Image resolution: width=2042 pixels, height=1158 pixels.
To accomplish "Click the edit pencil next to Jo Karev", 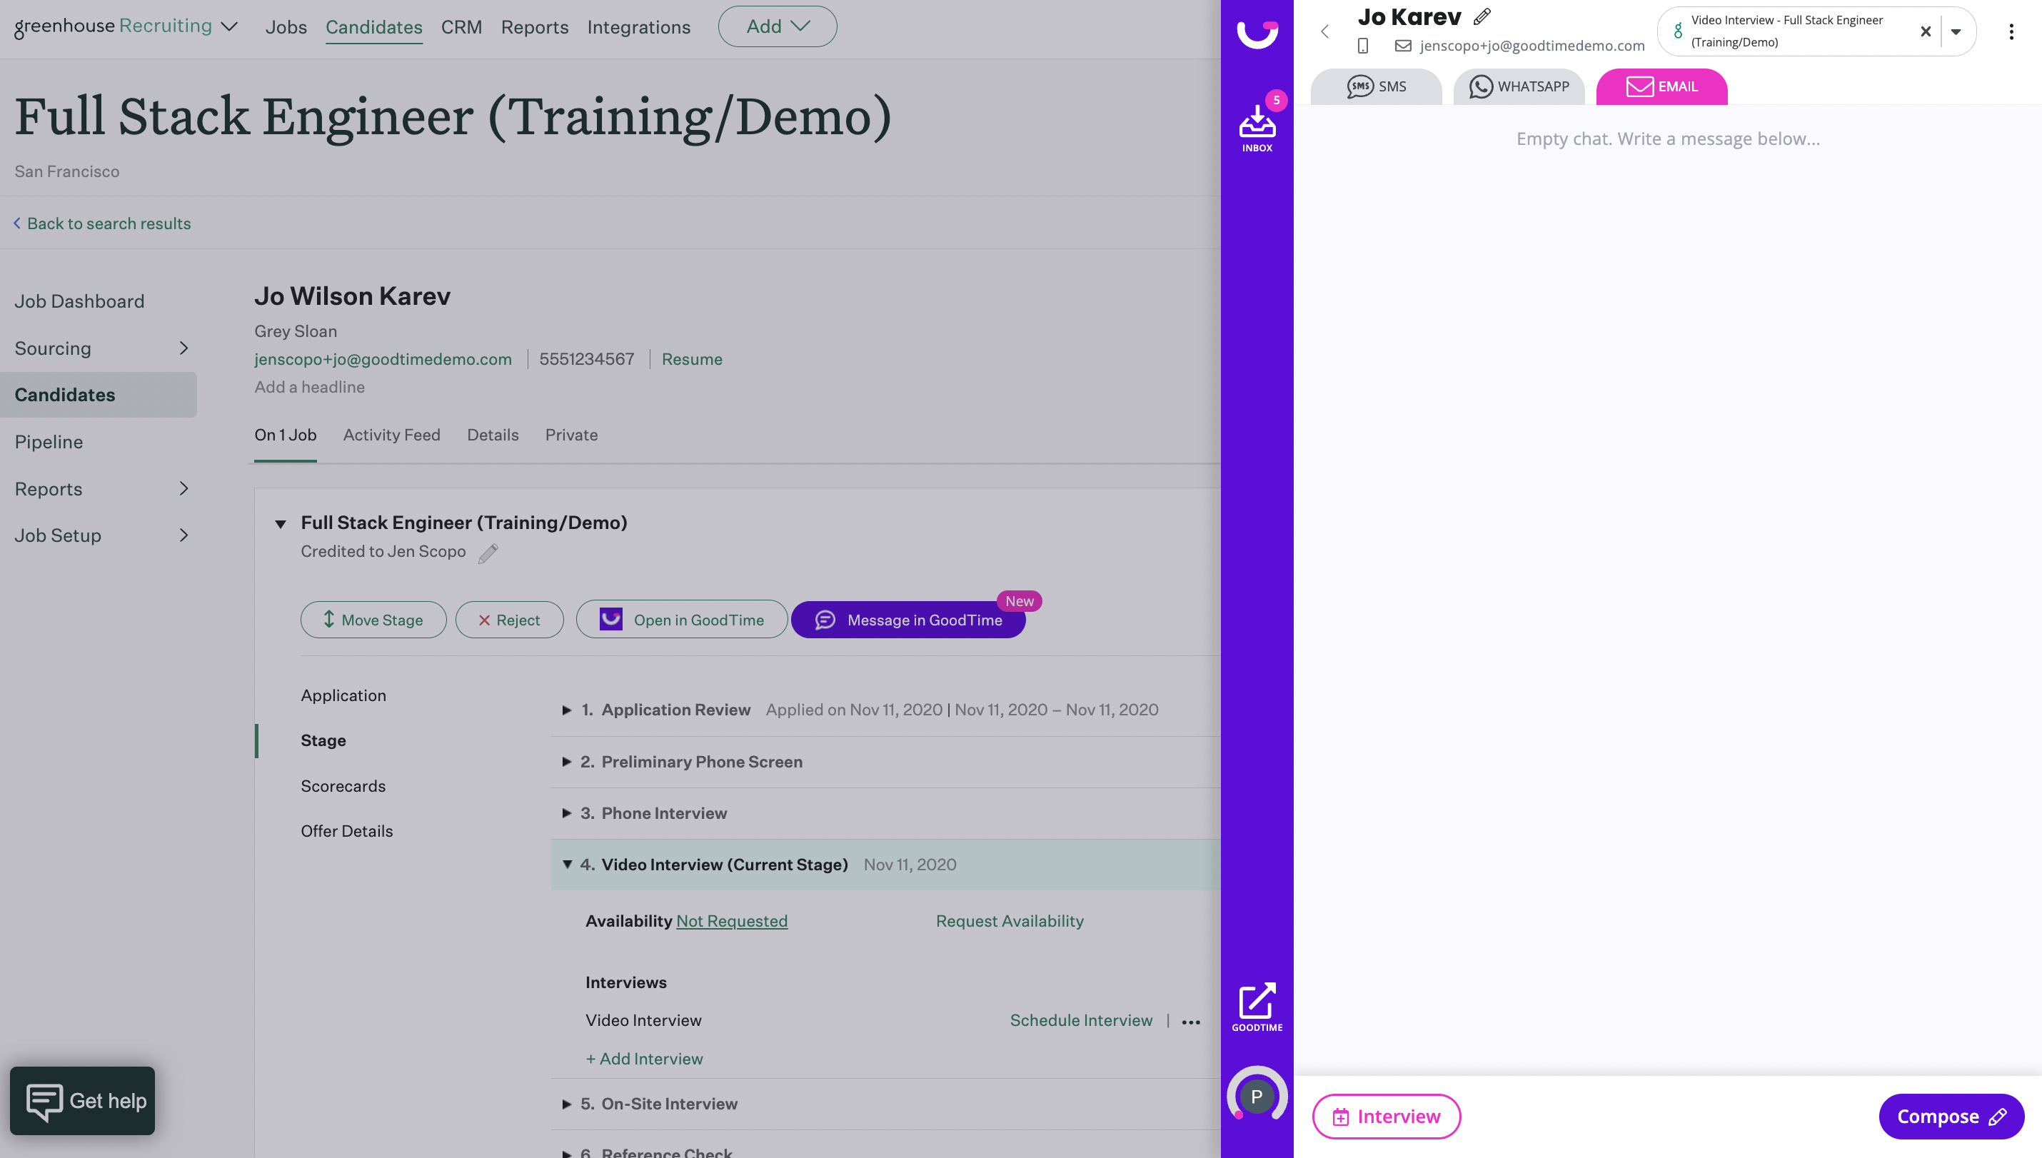I will [x=1482, y=16].
